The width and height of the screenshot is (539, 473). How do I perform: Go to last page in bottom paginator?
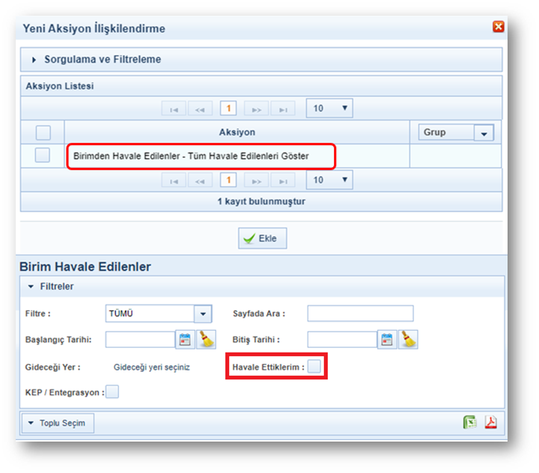tap(283, 181)
